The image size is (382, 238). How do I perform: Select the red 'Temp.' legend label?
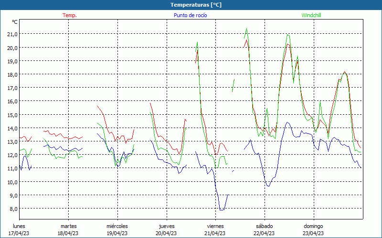point(70,15)
